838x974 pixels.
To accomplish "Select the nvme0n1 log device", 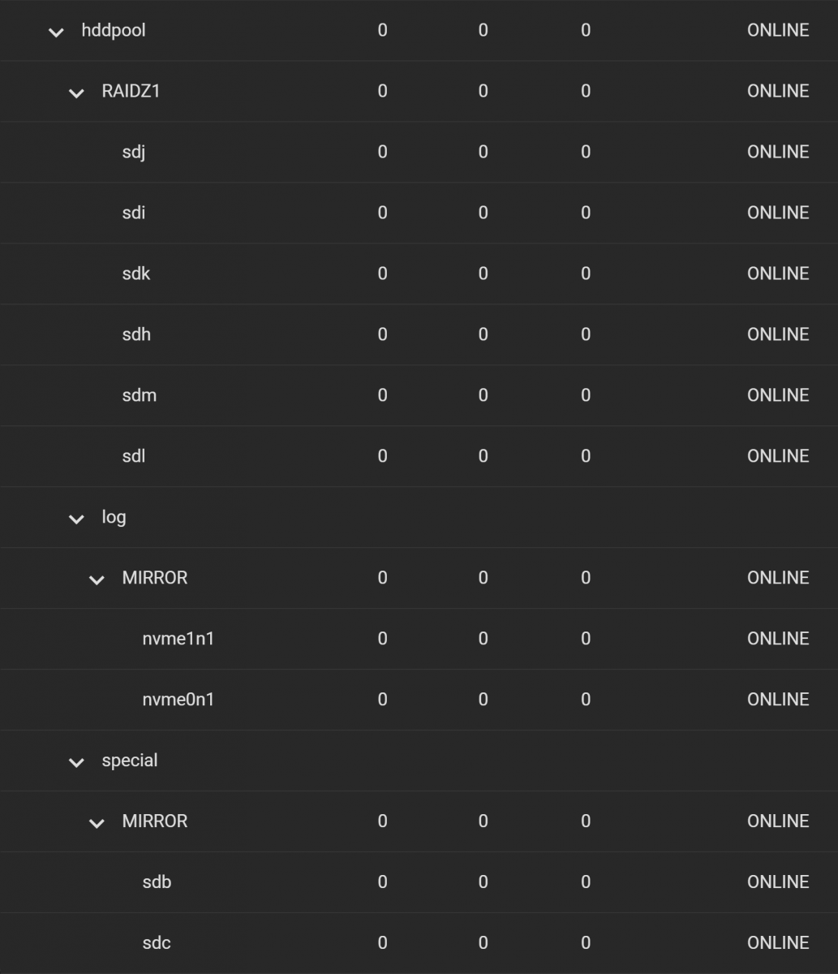I will point(419,700).
